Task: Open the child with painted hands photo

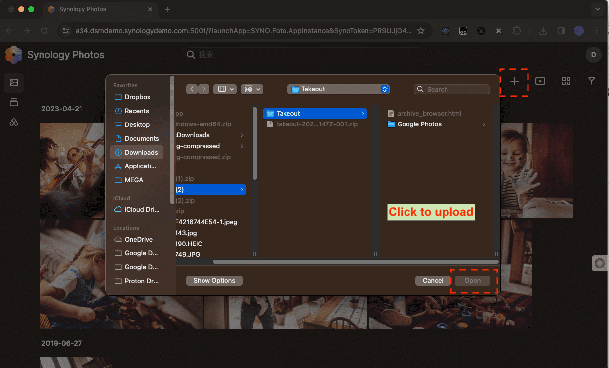Action: (x=536, y=170)
